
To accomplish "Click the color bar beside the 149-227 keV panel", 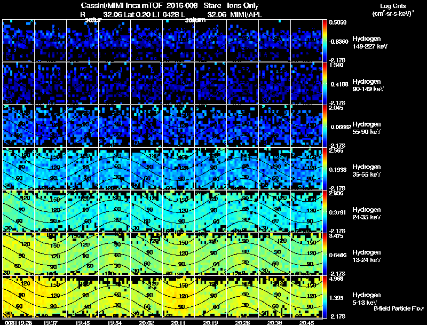I will tap(325, 41).
